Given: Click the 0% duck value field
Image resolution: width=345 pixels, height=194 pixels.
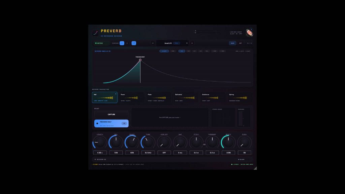Looking at the screenshot, I should 245,153.
